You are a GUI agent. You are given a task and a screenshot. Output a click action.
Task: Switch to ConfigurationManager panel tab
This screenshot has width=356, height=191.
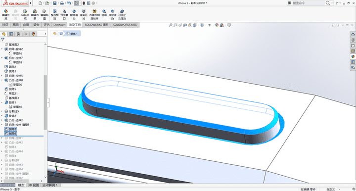pyautogui.click(x=18, y=34)
